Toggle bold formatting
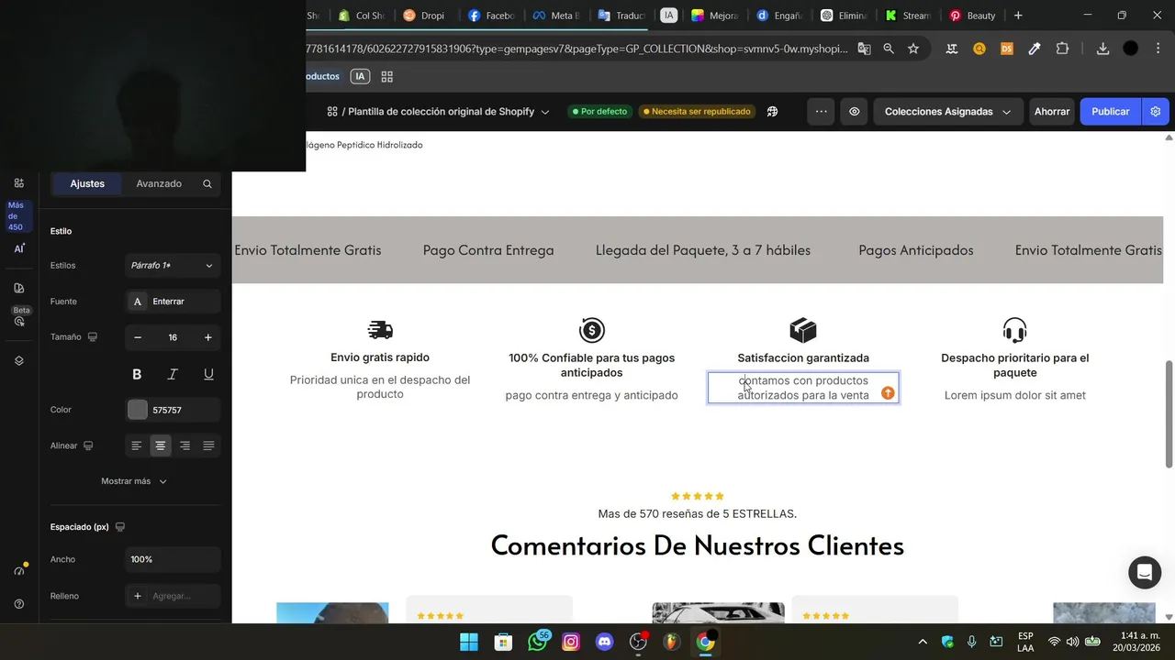The image size is (1175, 660). (137, 374)
